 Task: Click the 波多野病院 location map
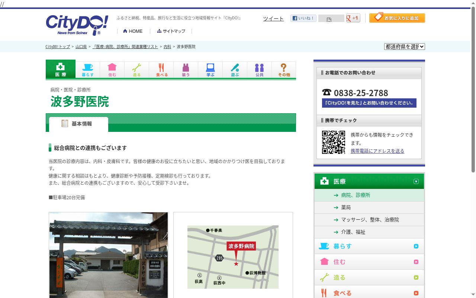point(233,257)
